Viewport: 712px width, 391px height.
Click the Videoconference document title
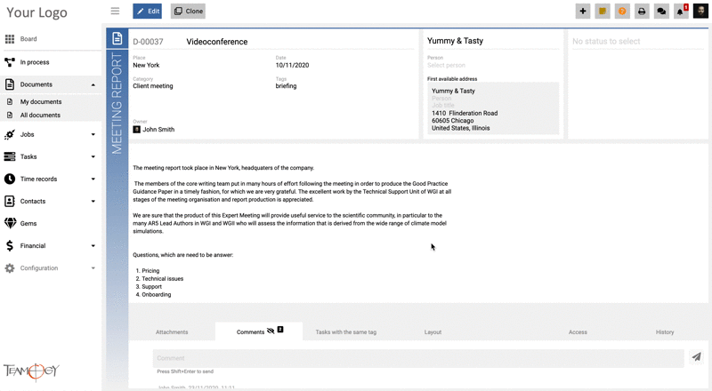[217, 42]
